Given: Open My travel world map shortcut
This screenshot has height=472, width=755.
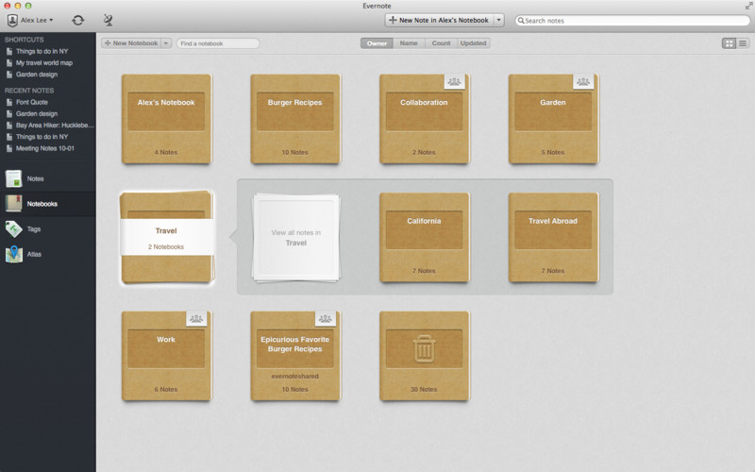Looking at the screenshot, I should [44, 62].
